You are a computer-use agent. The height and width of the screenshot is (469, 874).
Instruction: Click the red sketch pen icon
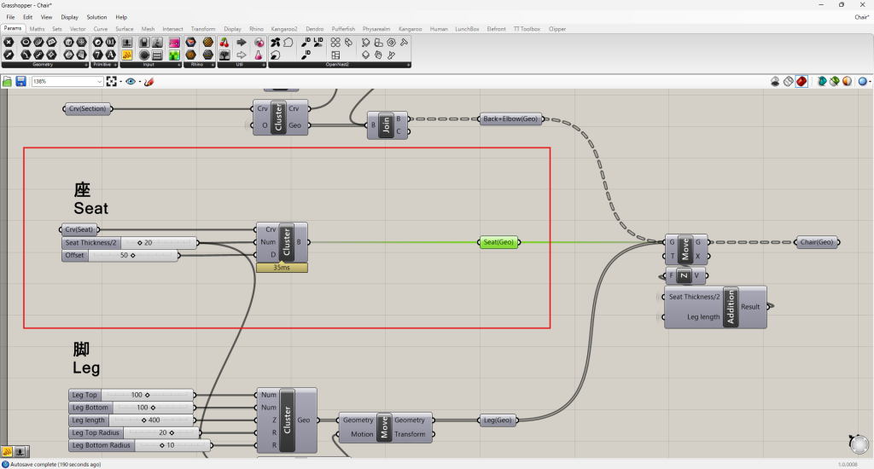[149, 82]
